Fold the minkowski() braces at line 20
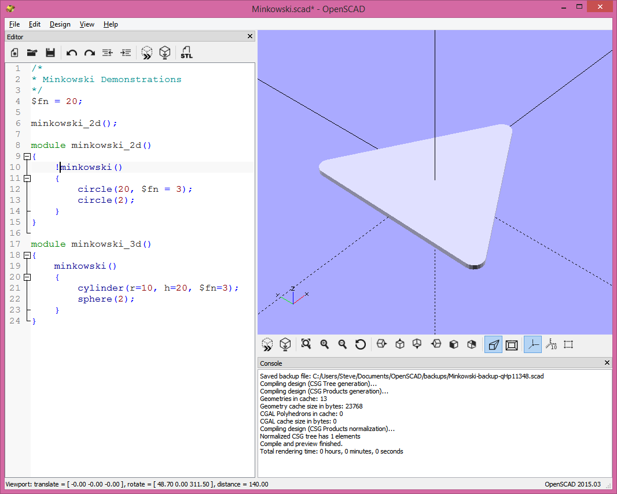The height and width of the screenshot is (494, 617). (27, 277)
